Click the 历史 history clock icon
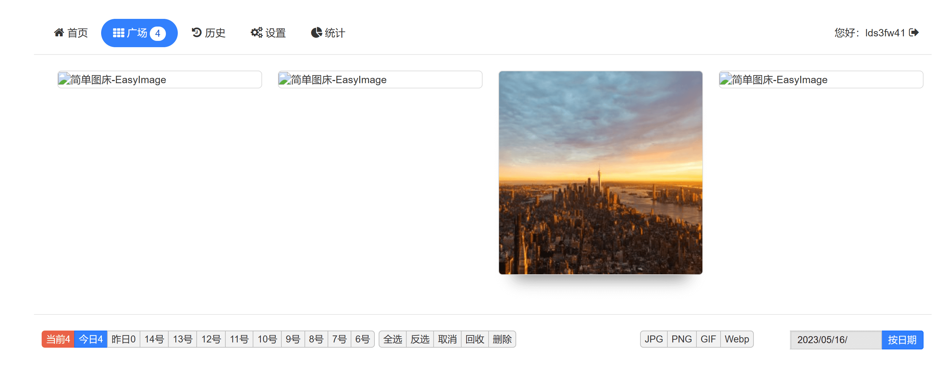Screen dimensions: 940x391 [196, 33]
